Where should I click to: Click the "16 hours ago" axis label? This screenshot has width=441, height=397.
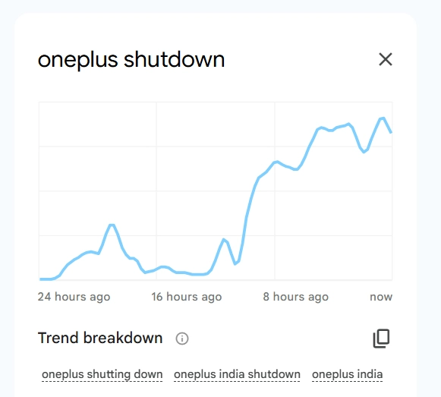tap(187, 297)
